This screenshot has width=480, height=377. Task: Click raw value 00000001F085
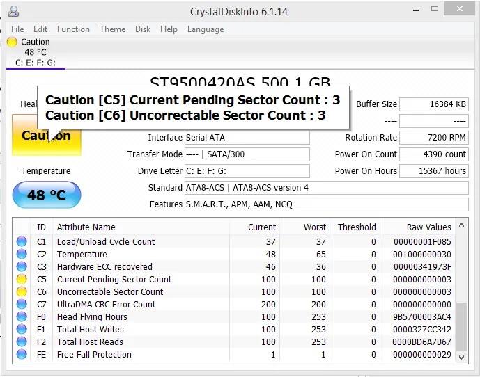(x=422, y=242)
